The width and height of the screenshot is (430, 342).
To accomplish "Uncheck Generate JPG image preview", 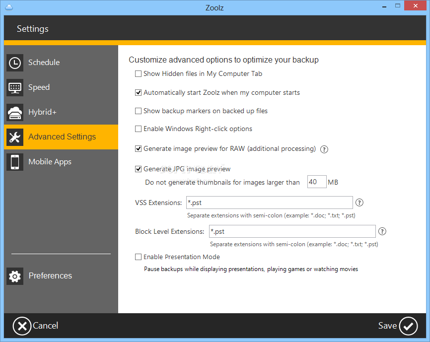I will point(138,169).
